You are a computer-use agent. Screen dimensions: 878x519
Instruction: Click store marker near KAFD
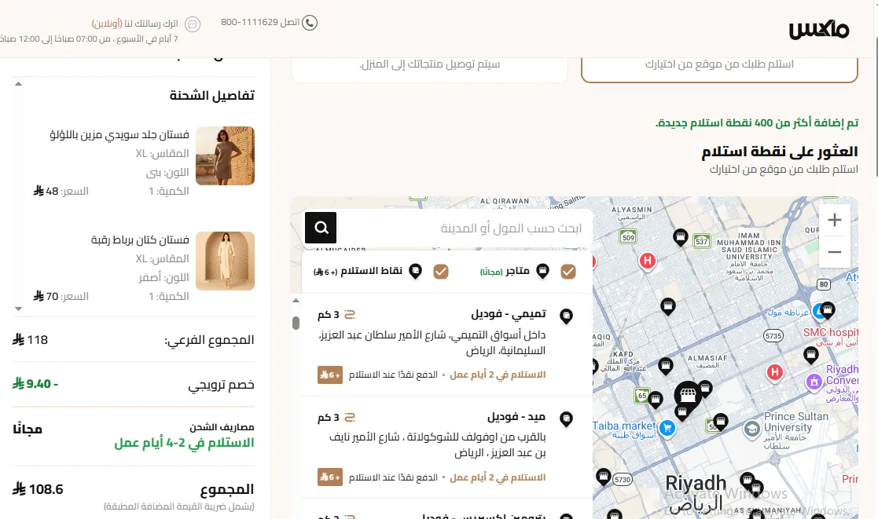[665, 367]
